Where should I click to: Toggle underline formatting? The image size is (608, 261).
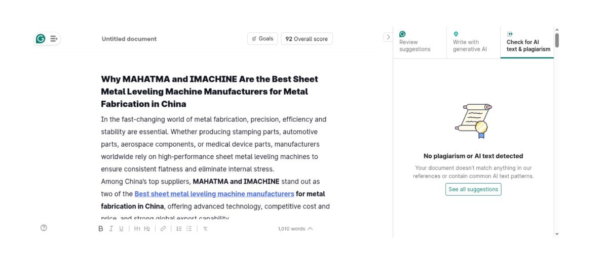[x=121, y=229]
